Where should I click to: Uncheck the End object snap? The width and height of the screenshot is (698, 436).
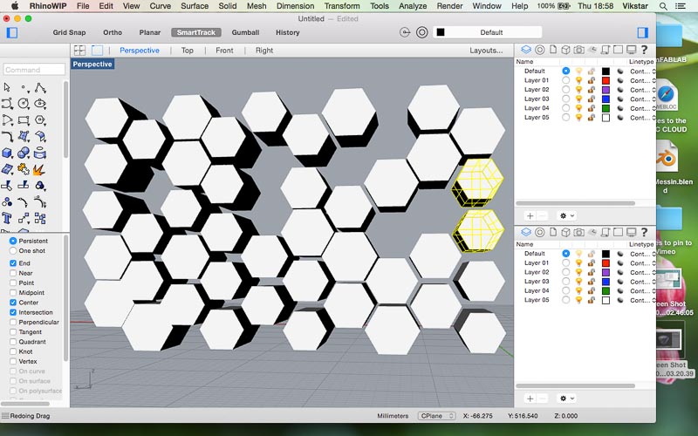[13, 263]
